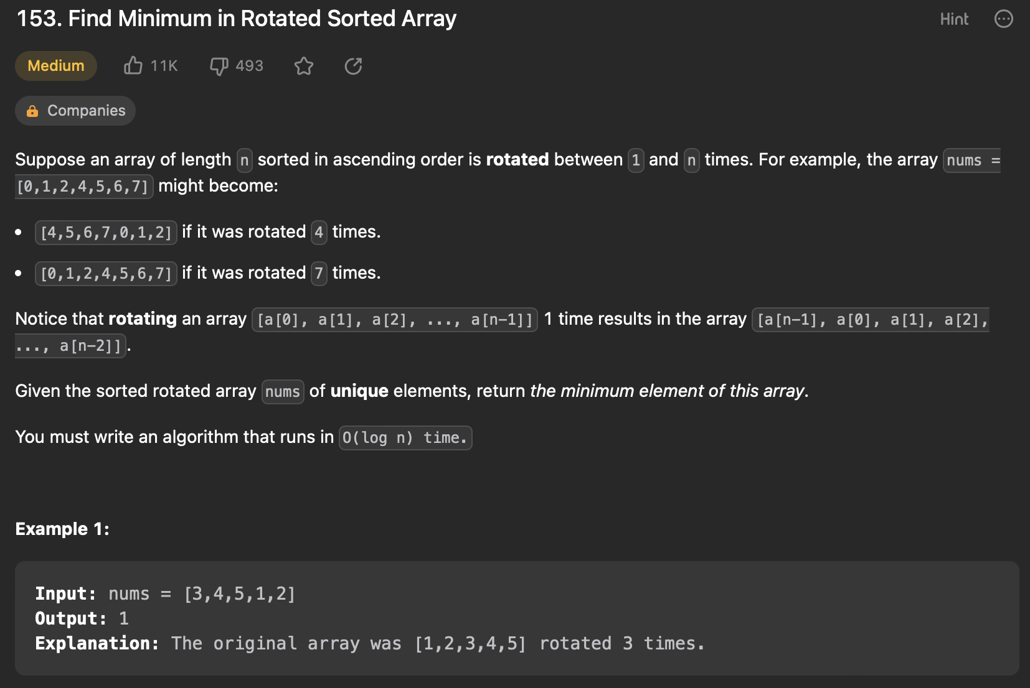The height and width of the screenshot is (688, 1030).
Task: Open the Companies tag list
Action: pyautogui.click(x=86, y=111)
